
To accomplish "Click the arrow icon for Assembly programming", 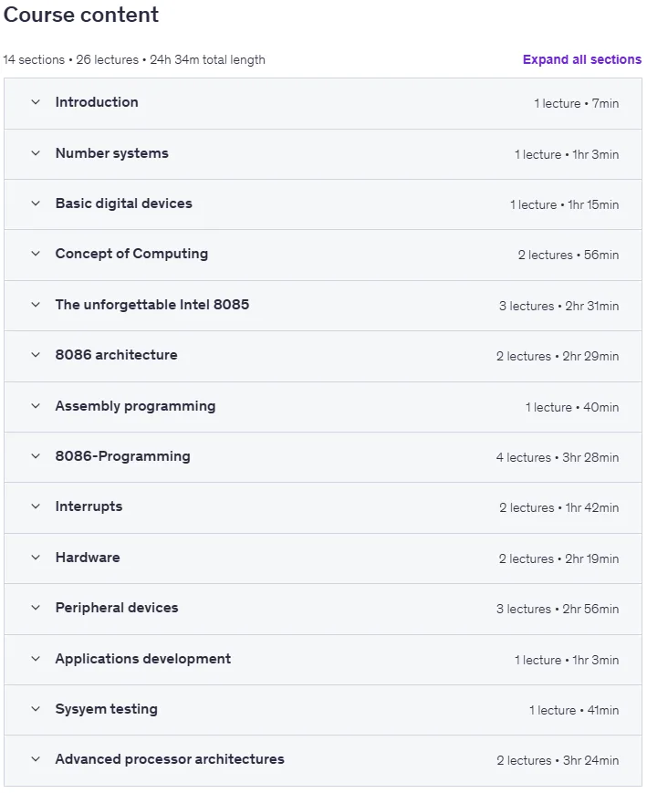I will (x=36, y=405).
